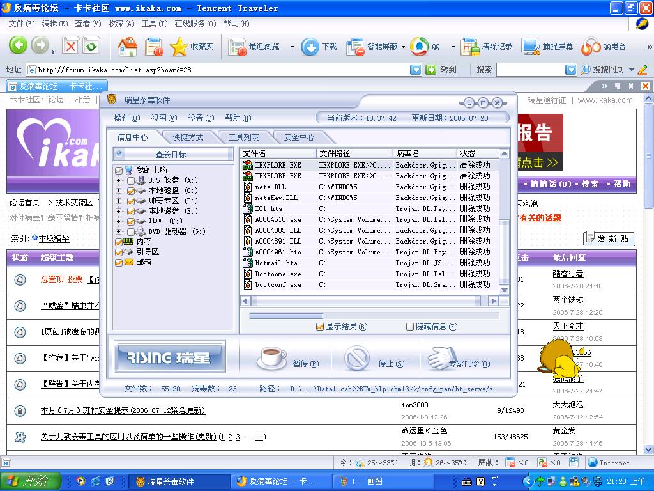Click the results list vertical scrollbar

[x=504, y=222]
